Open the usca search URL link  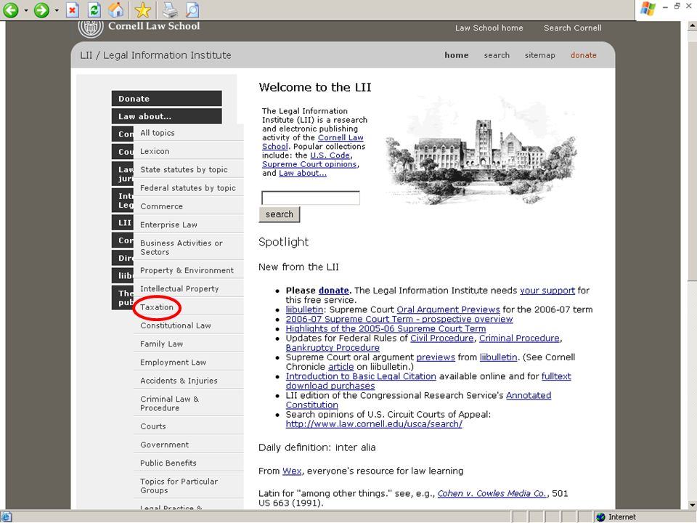point(374,423)
